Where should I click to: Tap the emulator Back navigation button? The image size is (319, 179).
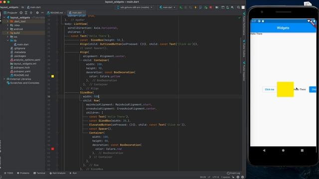pos(264,150)
